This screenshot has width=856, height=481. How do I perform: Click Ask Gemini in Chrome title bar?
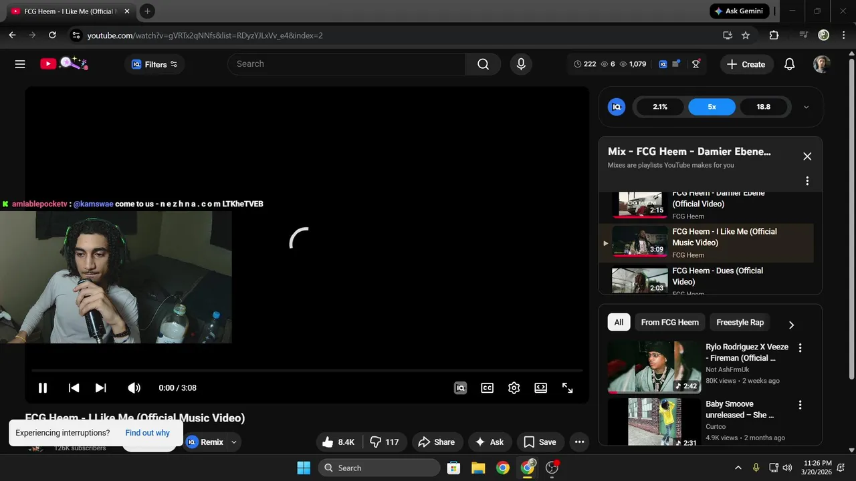[x=738, y=11]
